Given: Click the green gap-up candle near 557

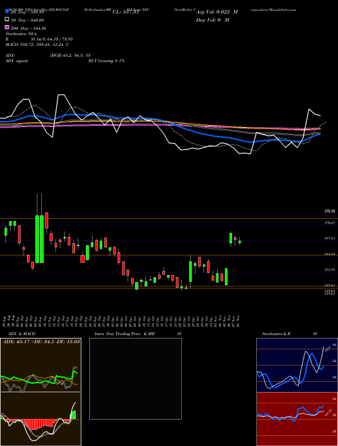Looking at the screenshot, I should [x=231, y=239].
